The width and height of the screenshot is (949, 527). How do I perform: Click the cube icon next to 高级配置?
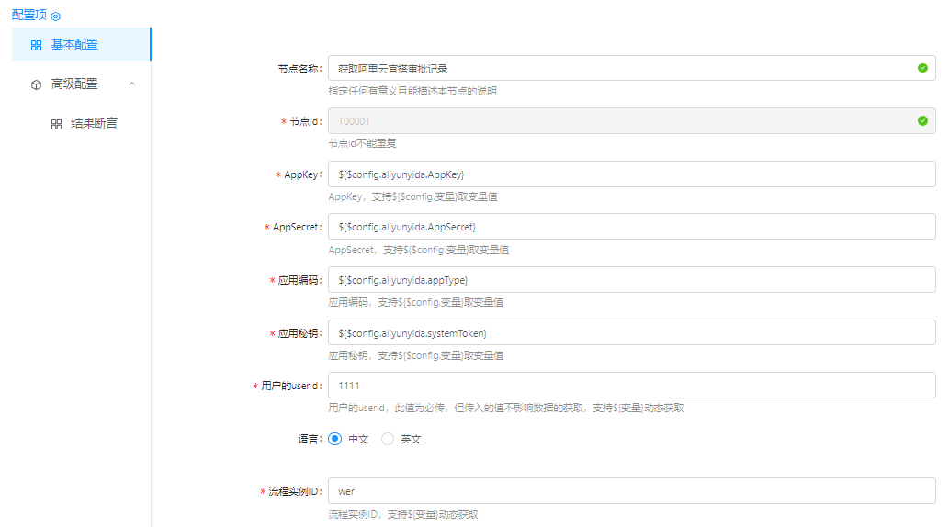pos(36,84)
